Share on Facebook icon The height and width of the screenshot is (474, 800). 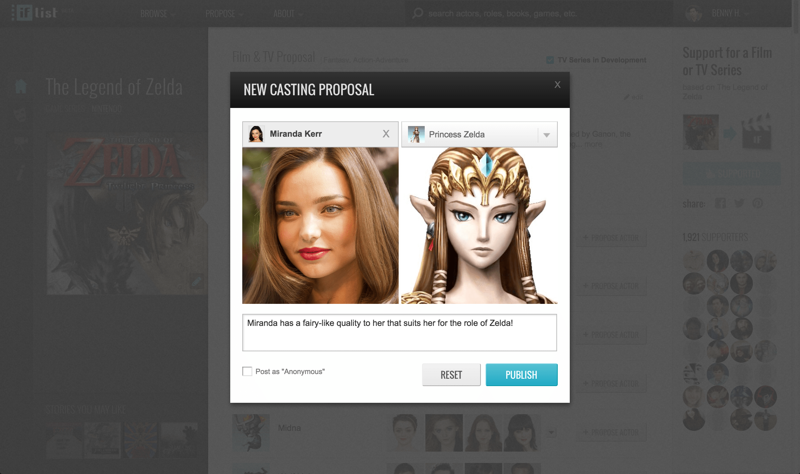tap(720, 203)
